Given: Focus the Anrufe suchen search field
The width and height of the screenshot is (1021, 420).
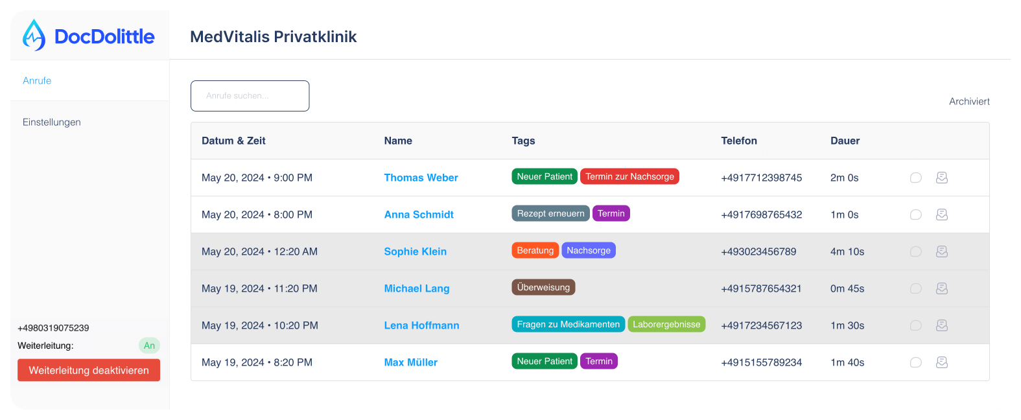Looking at the screenshot, I should (250, 96).
